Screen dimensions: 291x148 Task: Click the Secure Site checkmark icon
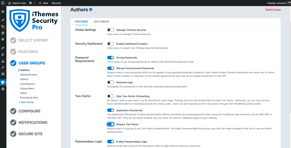click(x=13, y=134)
